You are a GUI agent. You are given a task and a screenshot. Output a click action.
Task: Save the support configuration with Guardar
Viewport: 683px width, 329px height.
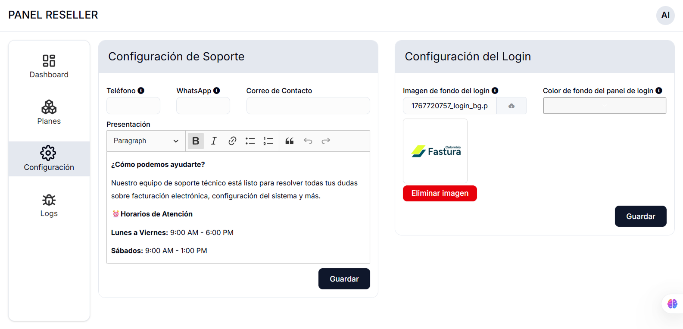(344, 279)
